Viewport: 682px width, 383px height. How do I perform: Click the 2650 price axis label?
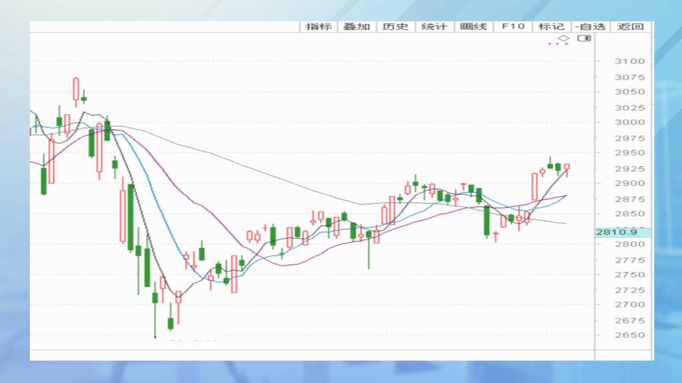pyautogui.click(x=629, y=335)
